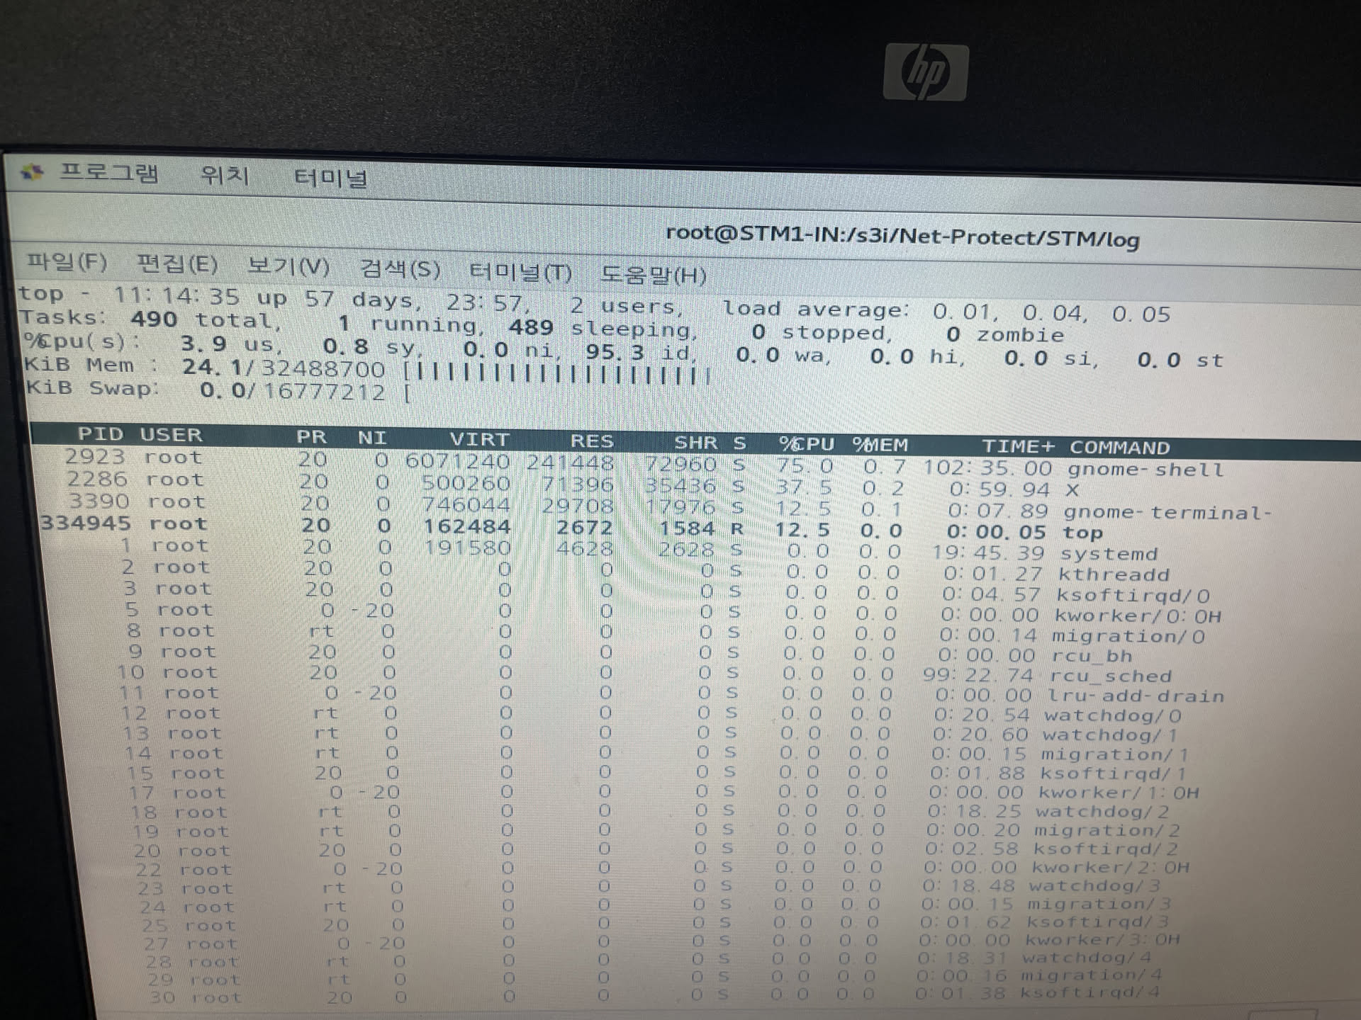Screen dimensions: 1361x1020
Task: Open the 프로그램 applications menu
Action: [109, 173]
